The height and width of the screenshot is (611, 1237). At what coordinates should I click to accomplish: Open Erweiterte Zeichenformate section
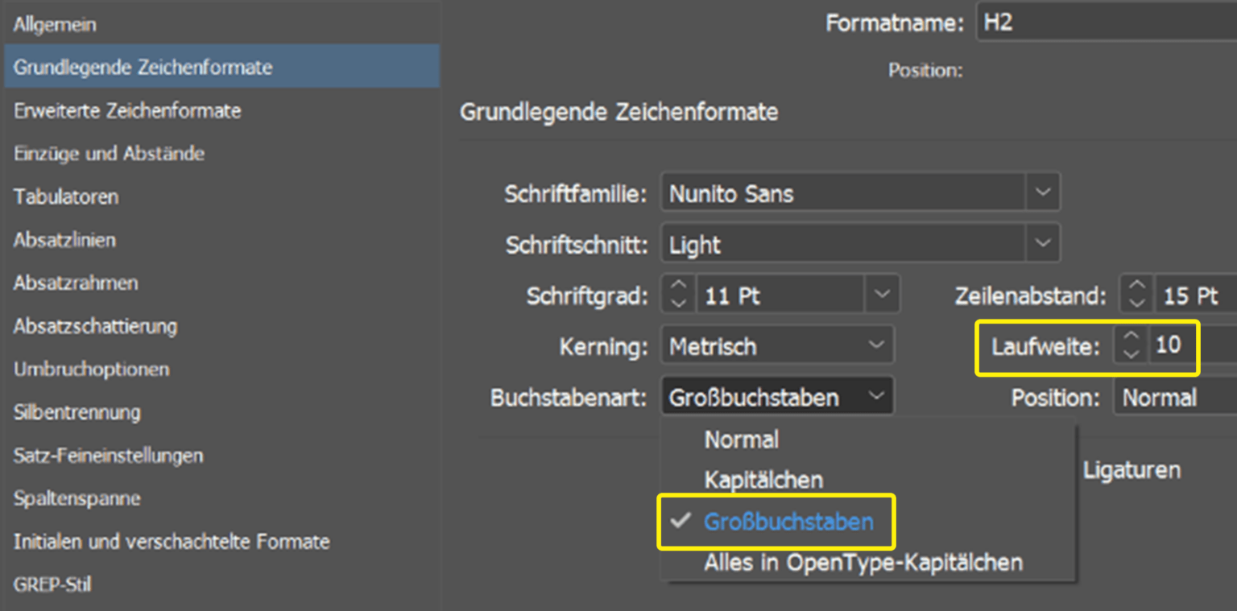pos(127,110)
